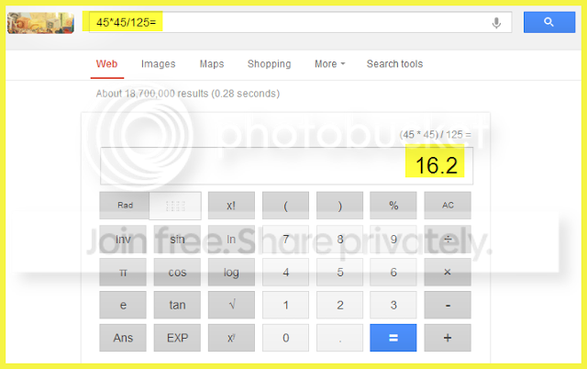587x369 pixels.
Task: Click the minus subtraction key
Action: pyautogui.click(x=448, y=305)
